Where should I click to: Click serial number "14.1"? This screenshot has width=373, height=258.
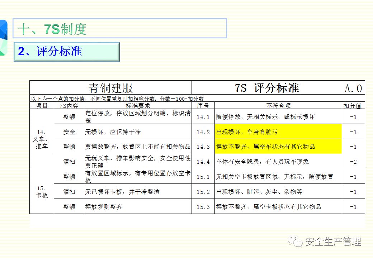[203, 117]
